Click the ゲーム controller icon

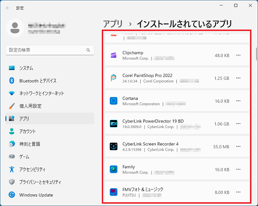[x=12, y=156]
